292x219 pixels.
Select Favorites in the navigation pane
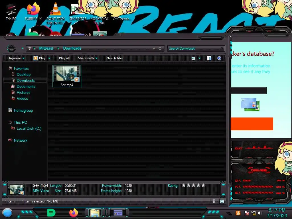[21, 68]
